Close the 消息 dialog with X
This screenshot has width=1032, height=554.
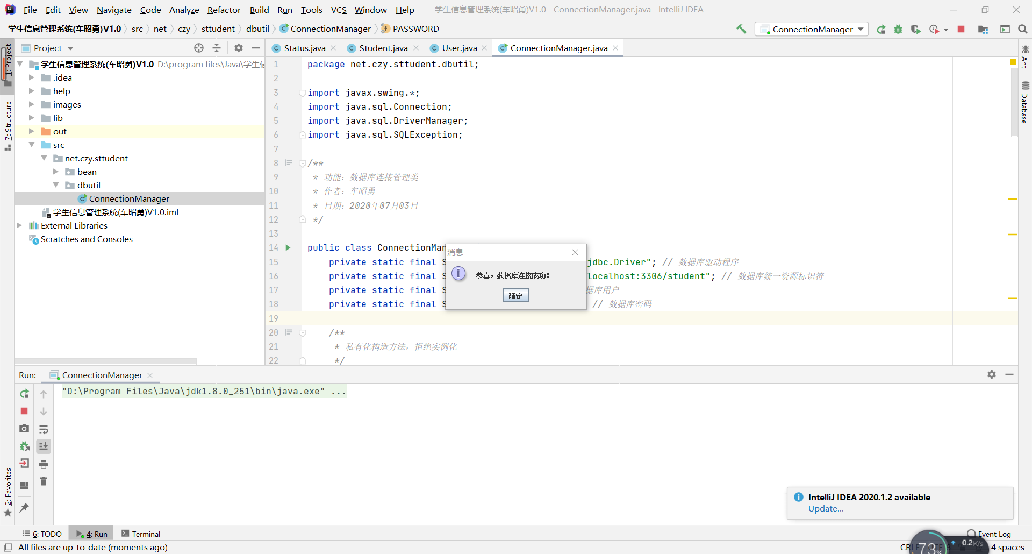pos(575,252)
